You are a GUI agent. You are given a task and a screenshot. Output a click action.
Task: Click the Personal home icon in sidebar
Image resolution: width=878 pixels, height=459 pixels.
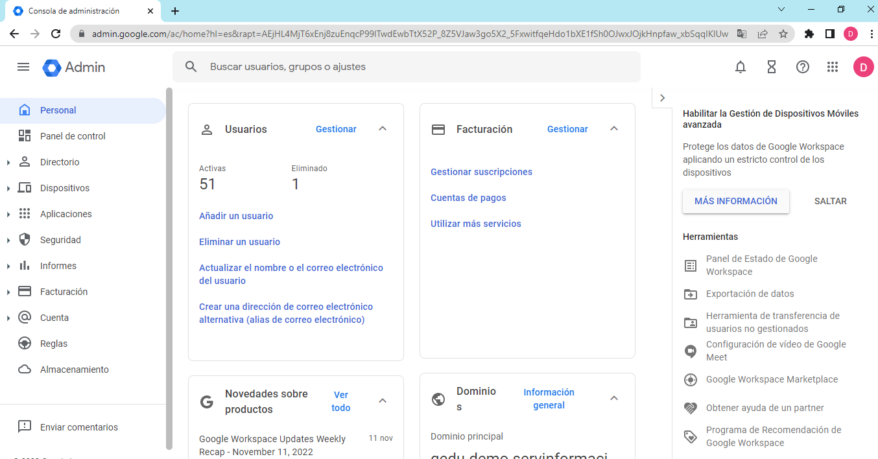pyautogui.click(x=25, y=110)
